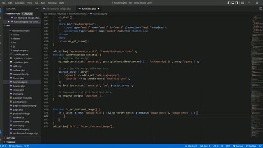Viewport: 263px width, 148px height.
Task: Open Help menu
Action: [62, 3]
